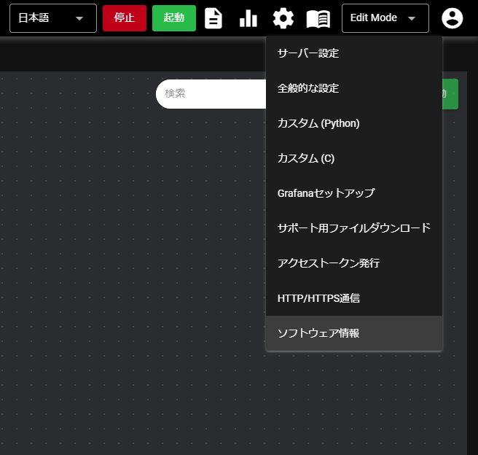Open the Edit Mode dropdown
The height and width of the screenshot is (455, 478).
[x=385, y=18]
